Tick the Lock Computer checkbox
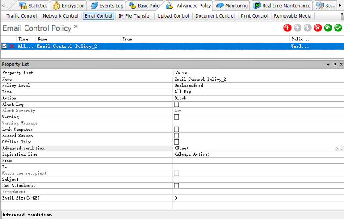This screenshot has width=344, height=219. [176, 130]
